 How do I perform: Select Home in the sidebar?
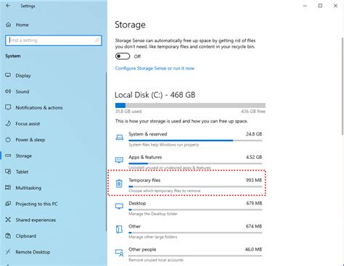pos(54,25)
